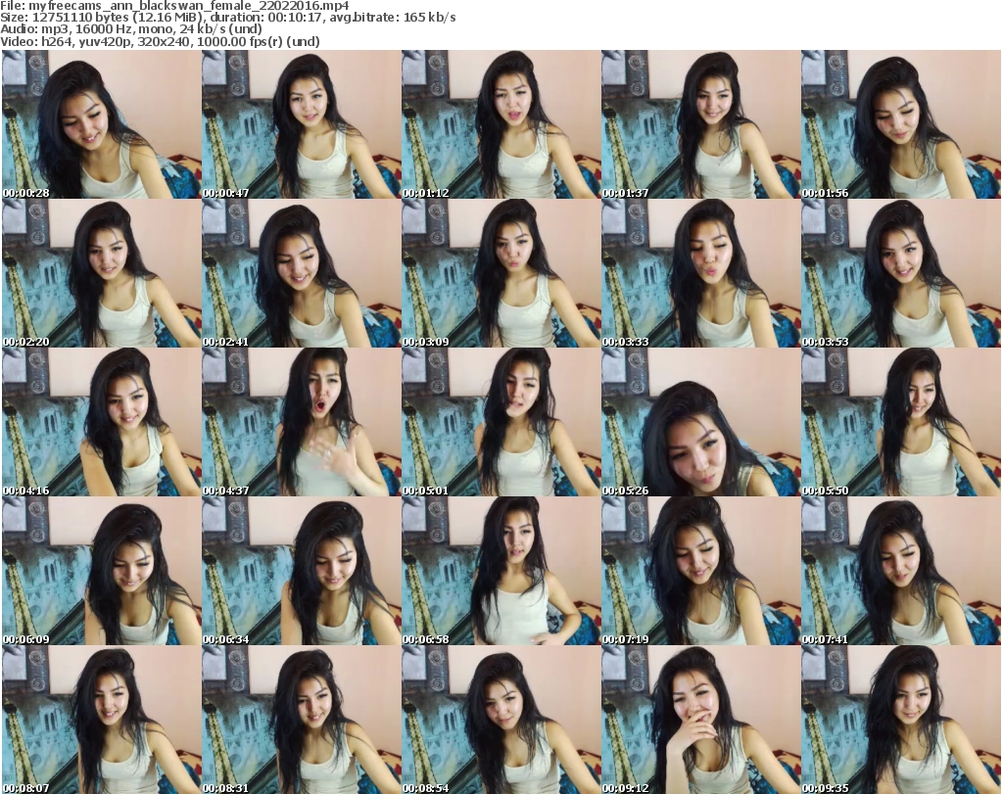Click the Size and duration info line
The image size is (1003, 794).
coord(227,18)
